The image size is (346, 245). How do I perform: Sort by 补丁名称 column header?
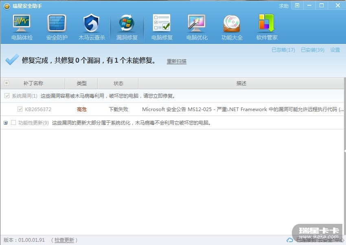pyautogui.click(x=33, y=83)
